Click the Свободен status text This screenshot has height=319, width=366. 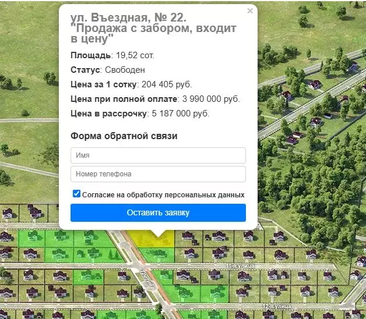[x=125, y=70]
